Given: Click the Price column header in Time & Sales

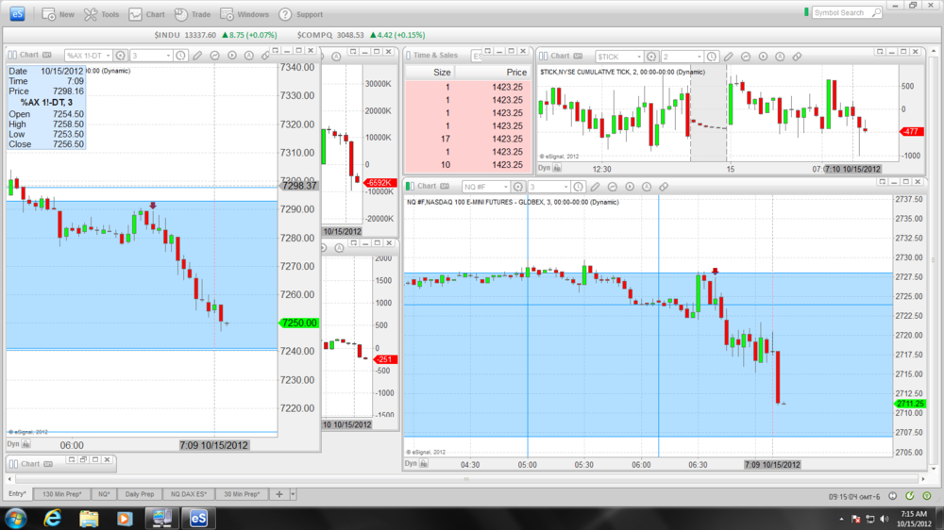Looking at the screenshot, I should pos(493,73).
